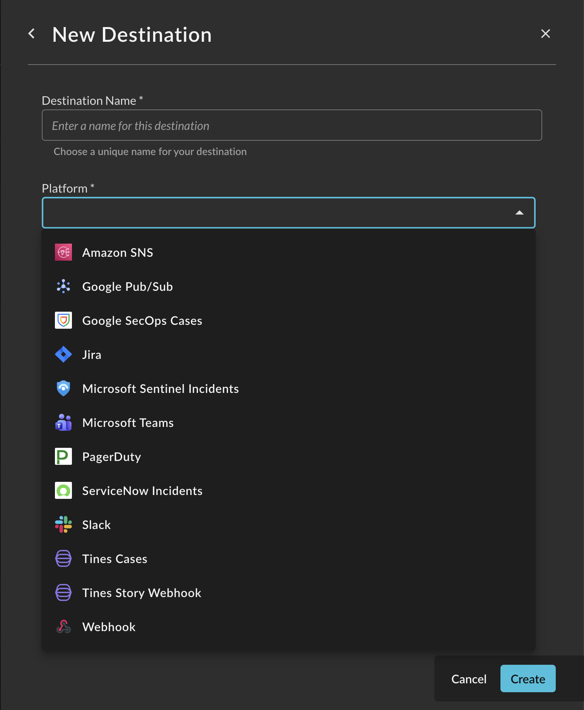
Task: Click the Platform field label
Action: (x=68, y=188)
